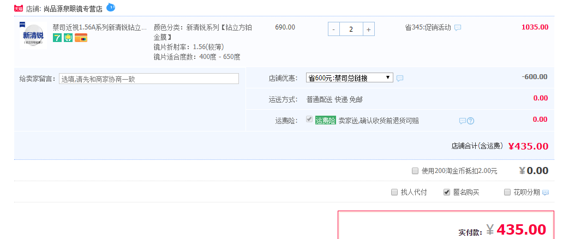Focus the 给卖家留言 message input field
This screenshot has height=239, width=581.
(149, 79)
